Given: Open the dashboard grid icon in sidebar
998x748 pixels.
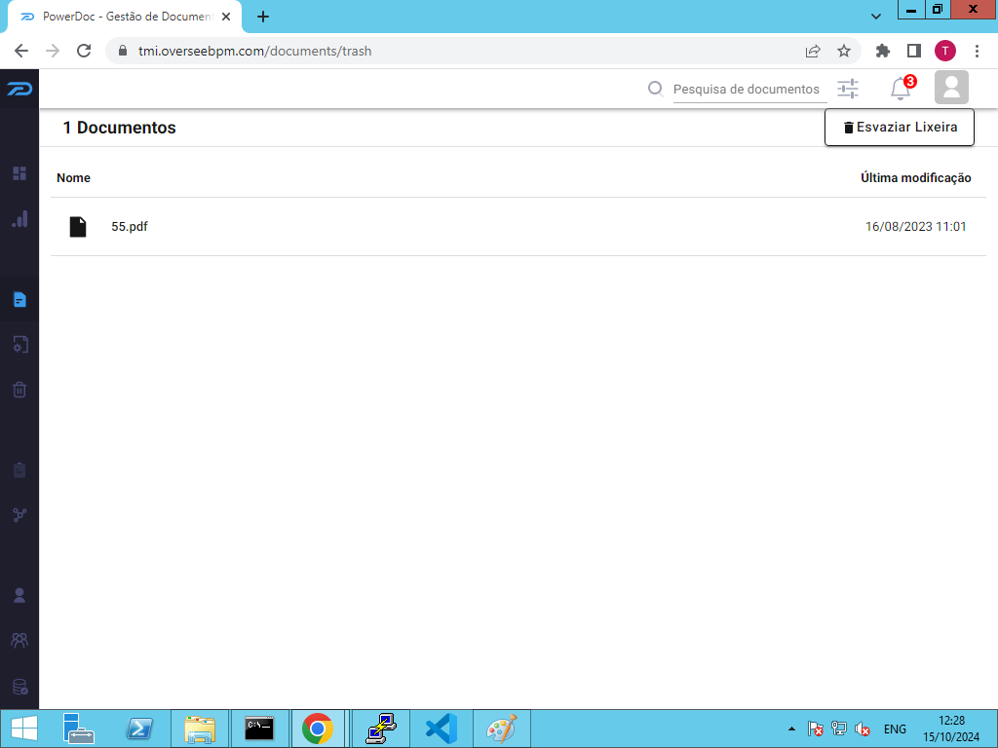Looking at the screenshot, I should (x=19, y=173).
